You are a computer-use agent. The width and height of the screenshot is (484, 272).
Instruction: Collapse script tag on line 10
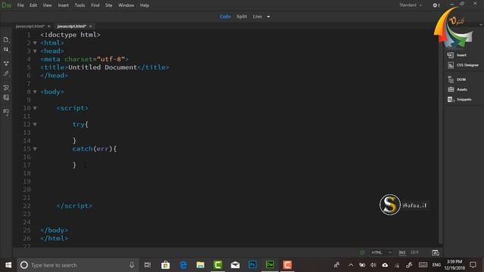(35, 108)
